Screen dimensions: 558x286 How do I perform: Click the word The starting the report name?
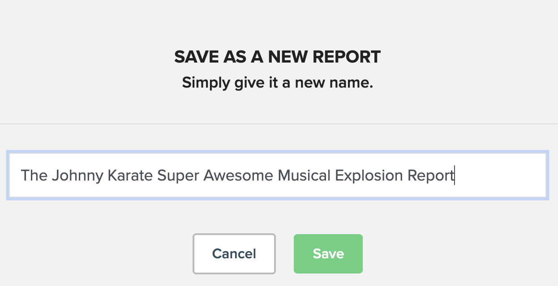pyautogui.click(x=34, y=175)
